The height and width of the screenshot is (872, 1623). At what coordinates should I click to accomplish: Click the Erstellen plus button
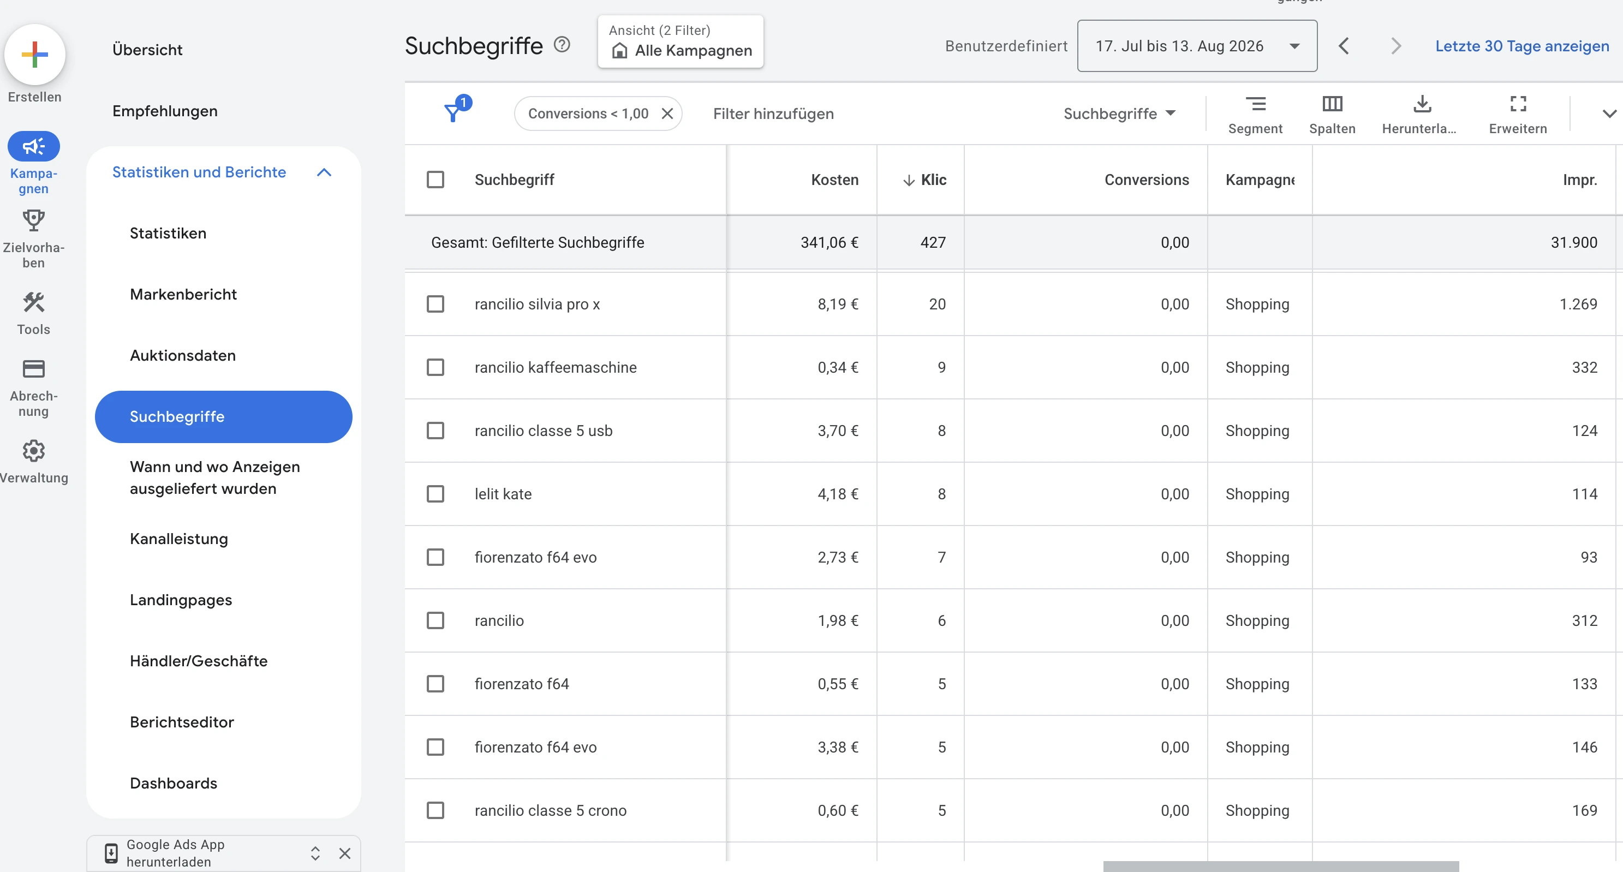click(x=34, y=55)
